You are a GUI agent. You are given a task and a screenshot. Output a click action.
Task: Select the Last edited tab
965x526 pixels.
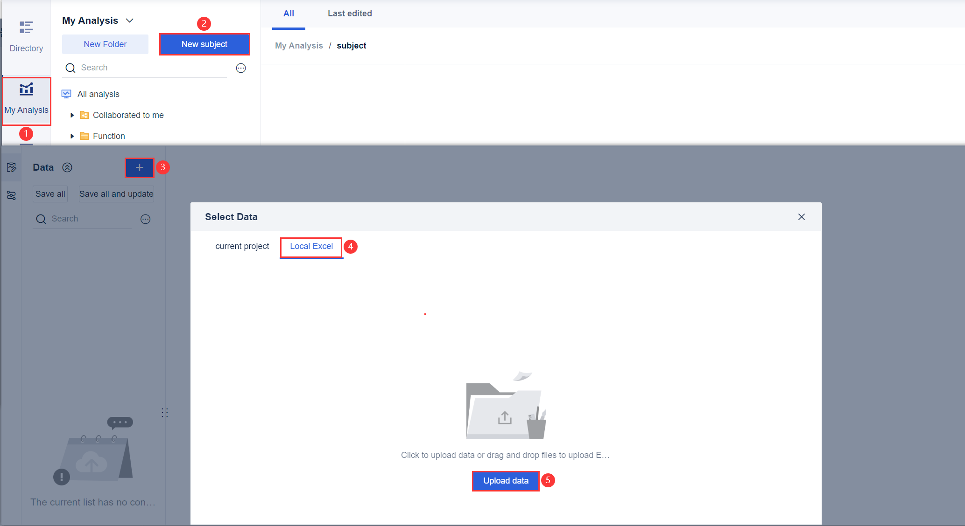350,14
